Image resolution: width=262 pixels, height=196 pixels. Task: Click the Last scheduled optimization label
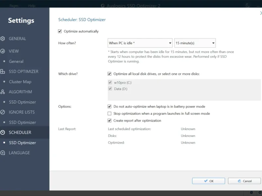pos(129,129)
